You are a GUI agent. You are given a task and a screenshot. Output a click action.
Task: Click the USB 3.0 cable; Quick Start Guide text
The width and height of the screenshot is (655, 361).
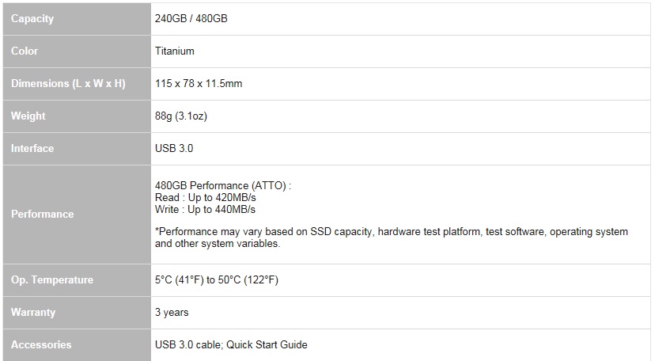[231, 344]
